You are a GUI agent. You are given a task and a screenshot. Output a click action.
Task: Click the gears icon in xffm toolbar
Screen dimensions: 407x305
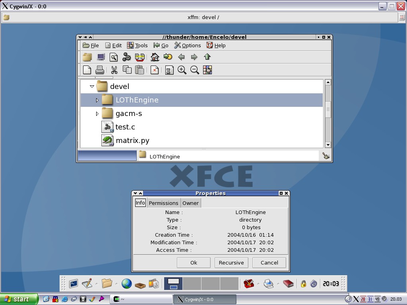pyautogui.click(x=127, y=57)
